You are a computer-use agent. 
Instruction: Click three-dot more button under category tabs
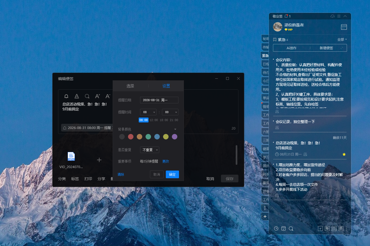click(x=265, y=208)
